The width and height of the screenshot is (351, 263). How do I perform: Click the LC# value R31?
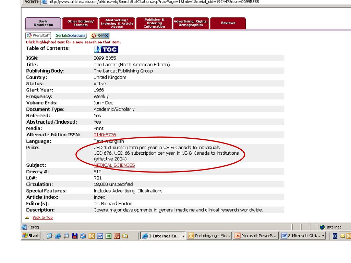(98, 178)
